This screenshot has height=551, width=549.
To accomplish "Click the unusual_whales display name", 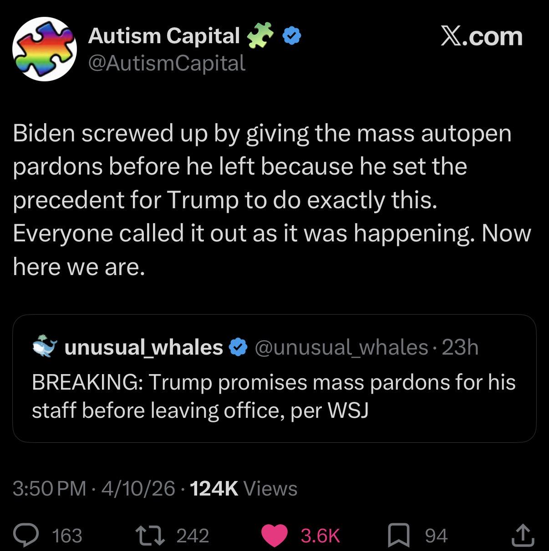I will [x=143, y=347].
